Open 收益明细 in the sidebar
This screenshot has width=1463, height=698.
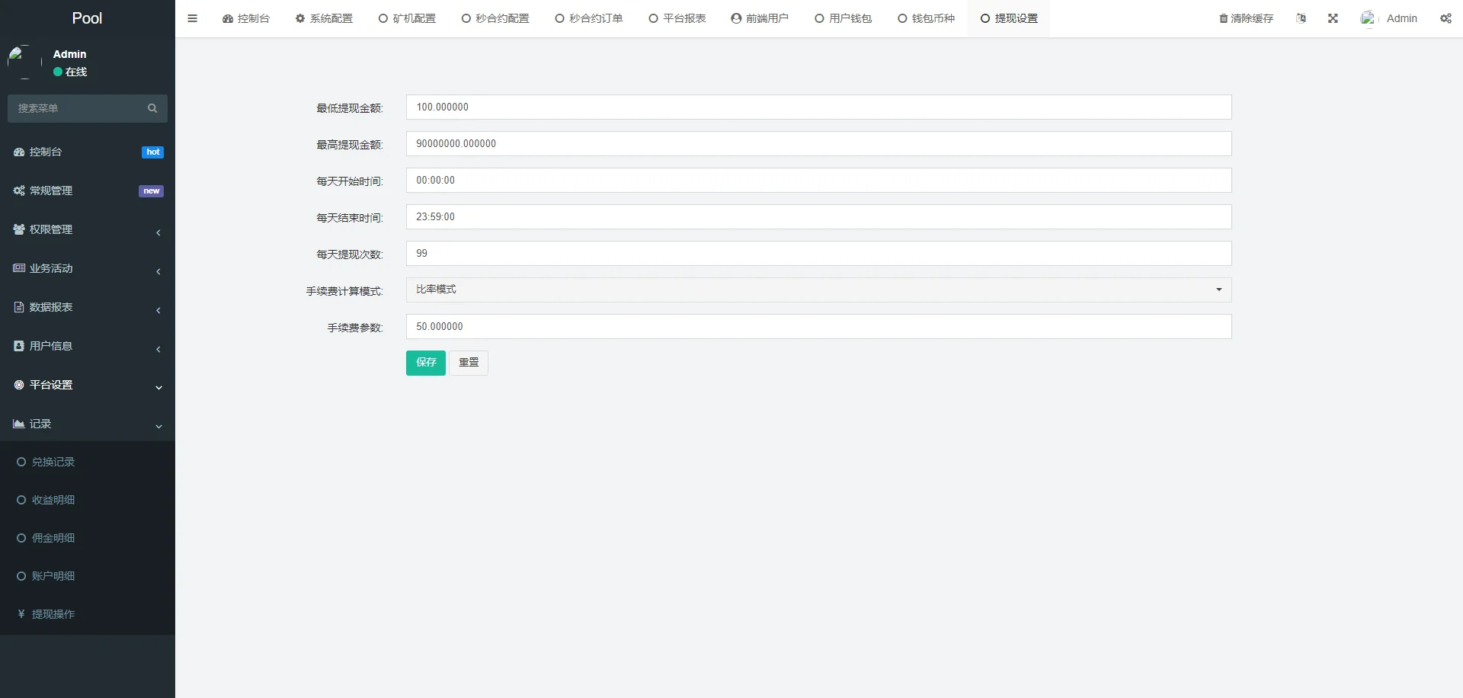[53, 500]
